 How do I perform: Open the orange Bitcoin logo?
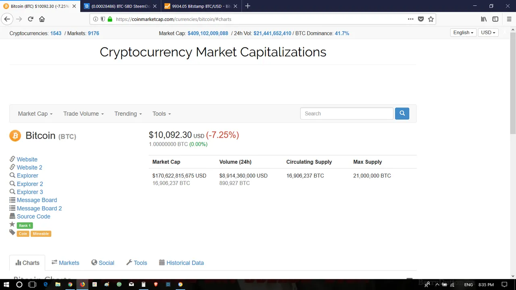pyautogui.click(x=15, y=136)
